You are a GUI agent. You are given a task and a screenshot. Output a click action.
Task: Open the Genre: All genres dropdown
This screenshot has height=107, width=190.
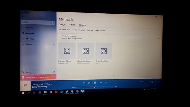click(x=100, y=30)
